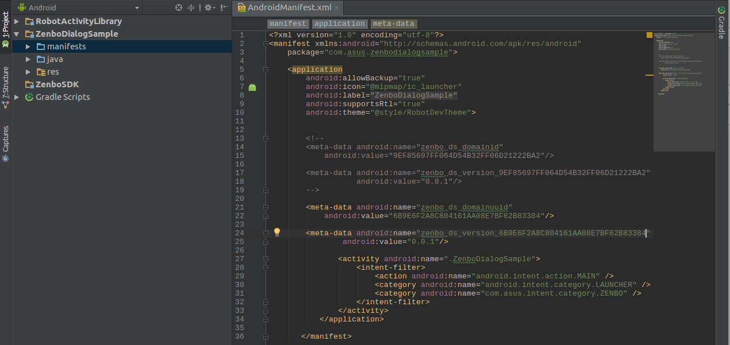Click the "ZenboDialogSample" label value on line 8
This screenshot has height=345, width=730.
(413, 95)
